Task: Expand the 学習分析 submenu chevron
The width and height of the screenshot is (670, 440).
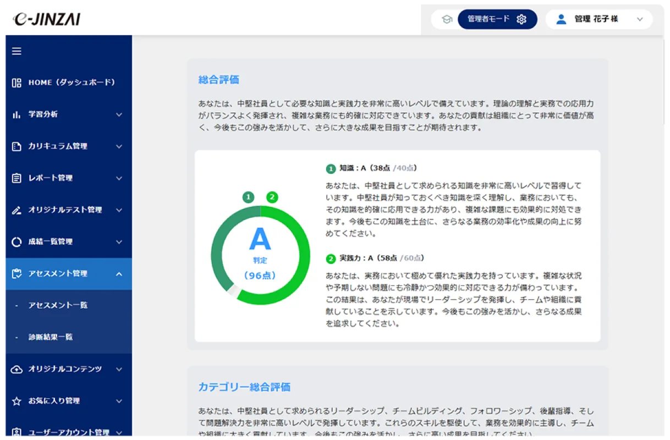Action: pos(119,114)
